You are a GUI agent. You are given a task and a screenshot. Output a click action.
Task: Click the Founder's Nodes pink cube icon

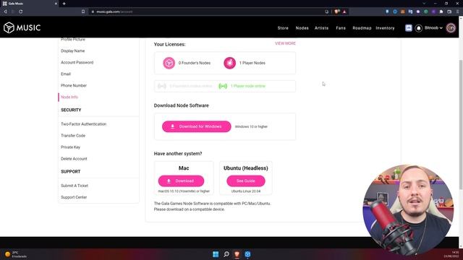(x=169, y=63)
